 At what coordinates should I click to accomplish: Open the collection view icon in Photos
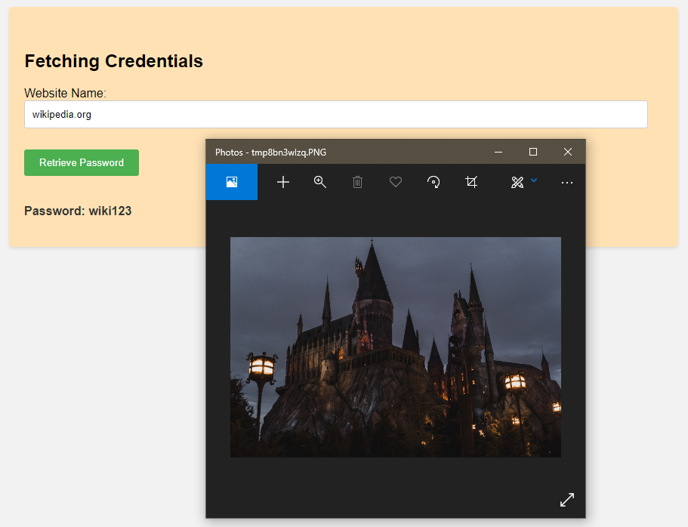click(232, 182)
